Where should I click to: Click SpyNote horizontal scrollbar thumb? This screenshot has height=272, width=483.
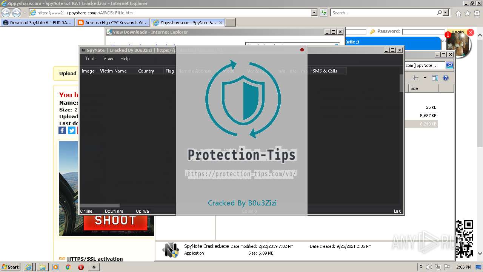[x=100, y=206]
